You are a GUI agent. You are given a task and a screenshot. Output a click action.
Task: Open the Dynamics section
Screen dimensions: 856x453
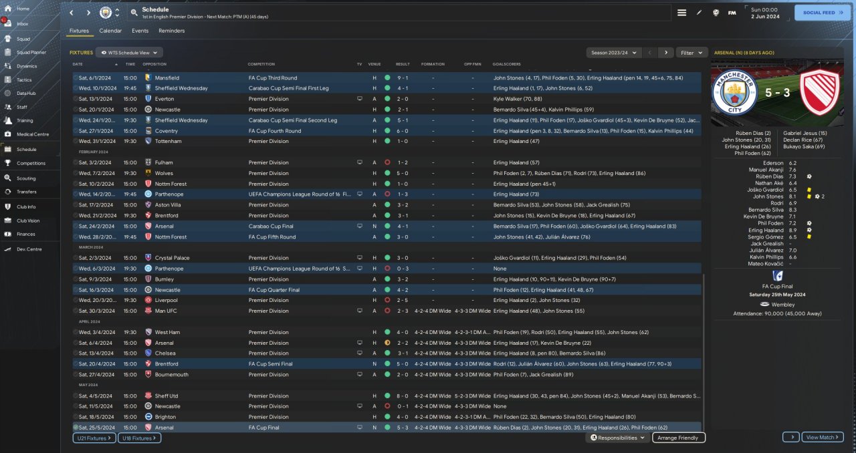[27, 66]
